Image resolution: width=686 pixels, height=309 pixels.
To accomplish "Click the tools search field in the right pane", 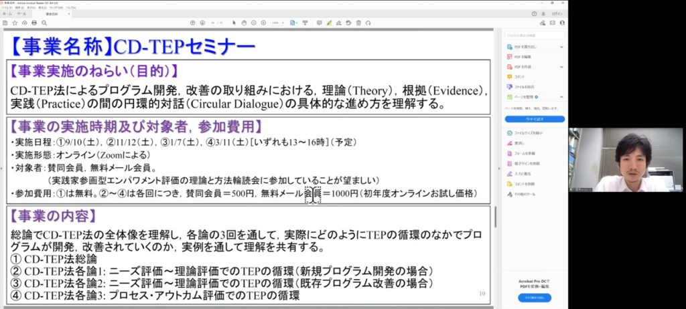I will [x=534, y=34].
